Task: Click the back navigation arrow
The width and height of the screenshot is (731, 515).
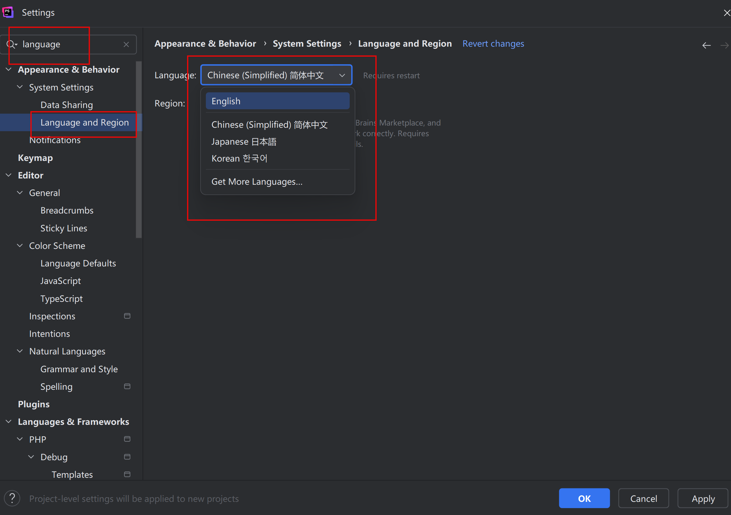Action: pyautogui.click(x=706, y=45)
